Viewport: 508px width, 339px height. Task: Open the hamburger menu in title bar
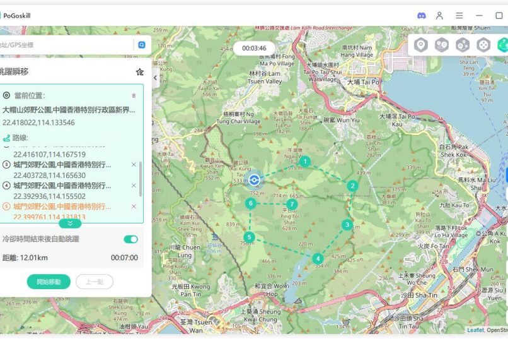click(459, 15)
